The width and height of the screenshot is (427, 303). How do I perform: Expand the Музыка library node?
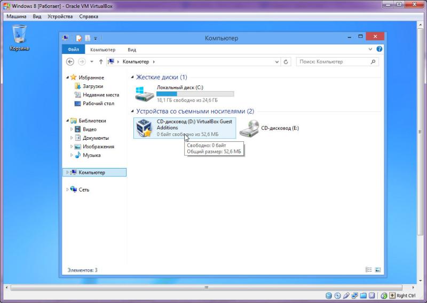coord(72,155)
